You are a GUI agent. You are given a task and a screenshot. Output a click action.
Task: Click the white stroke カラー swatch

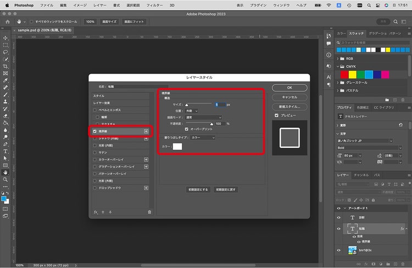(177, 147)
